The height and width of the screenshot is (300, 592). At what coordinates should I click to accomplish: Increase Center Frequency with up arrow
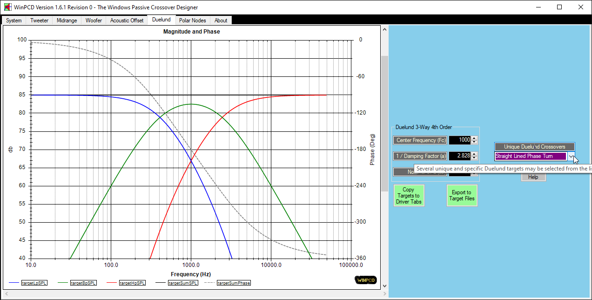click(x=474, y=138)
